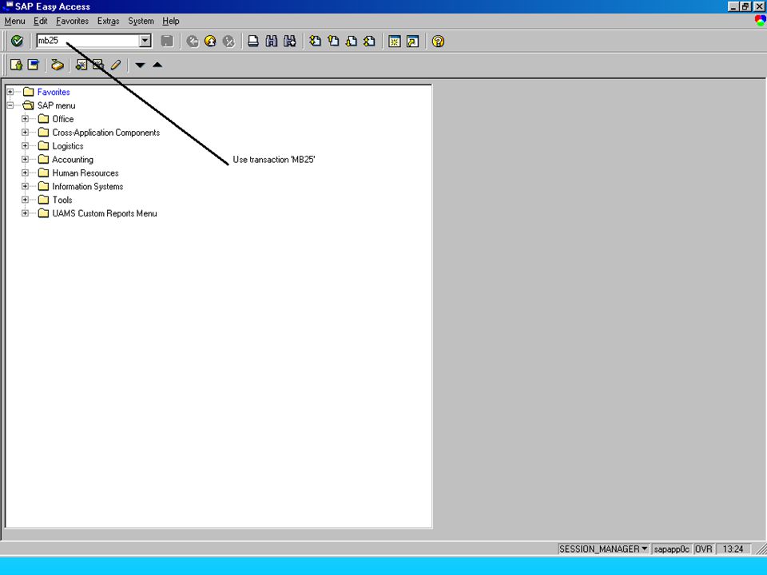Select the Office tree label
767x575 pixels.
(x=63, y=119)
